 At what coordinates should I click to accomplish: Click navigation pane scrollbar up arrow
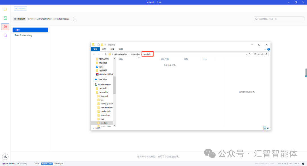coord(114,59)
